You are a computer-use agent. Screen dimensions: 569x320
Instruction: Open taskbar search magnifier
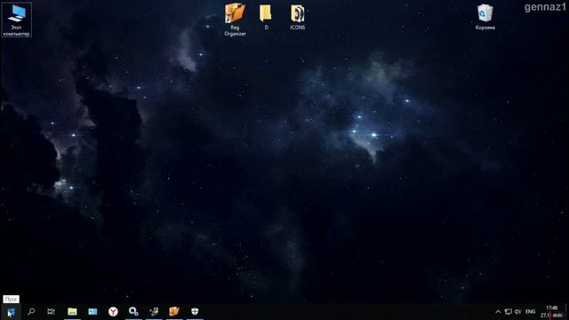(x=31, y=312)
